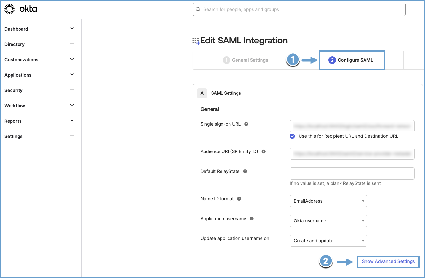Open the Name ID format help tooltip
The height and width of the screenshot is (278, 425).
pos(239,198)
